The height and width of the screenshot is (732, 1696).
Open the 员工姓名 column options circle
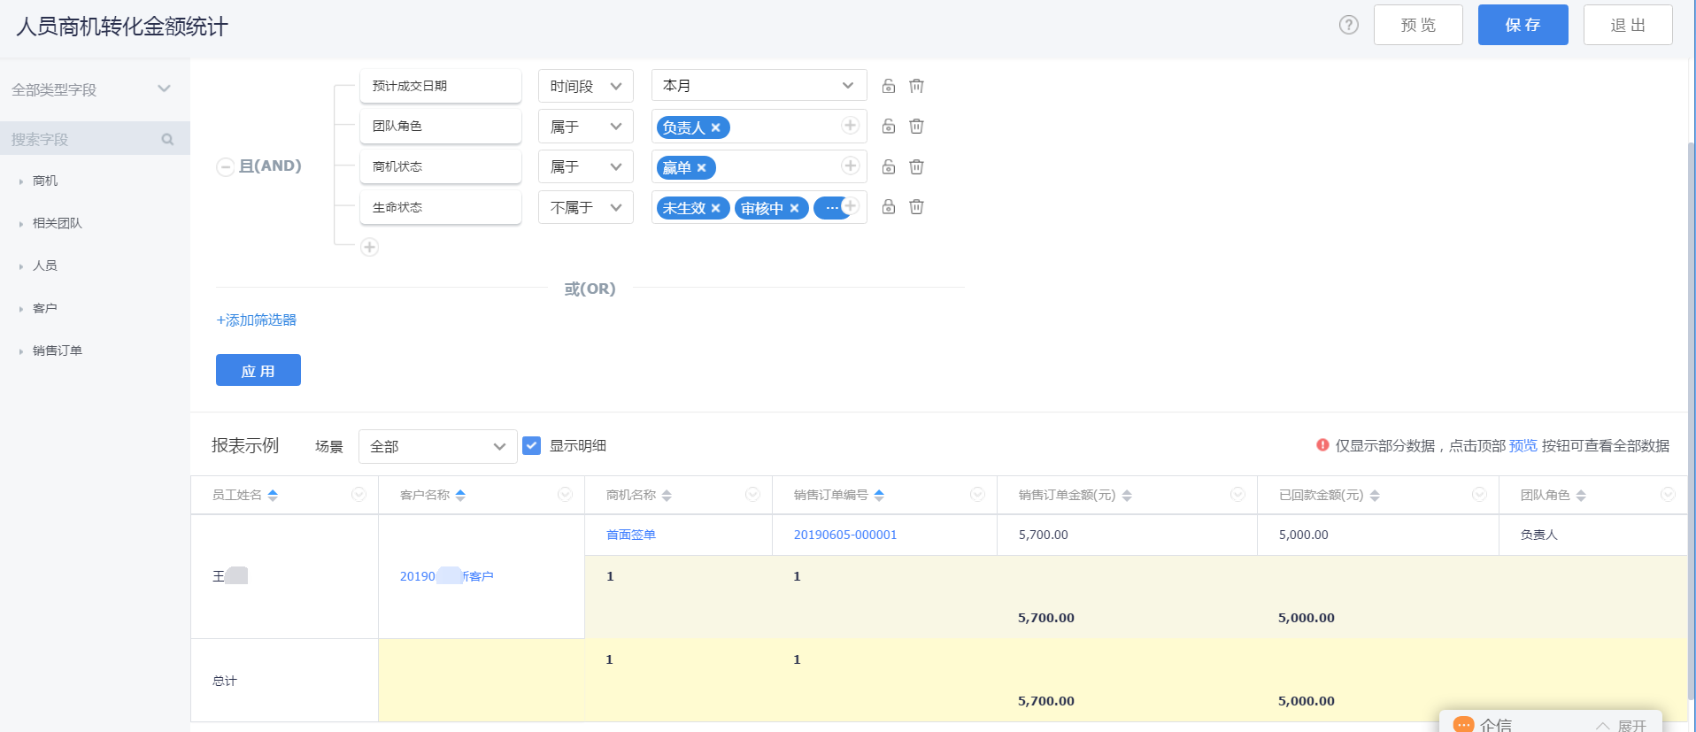[358, 494]
